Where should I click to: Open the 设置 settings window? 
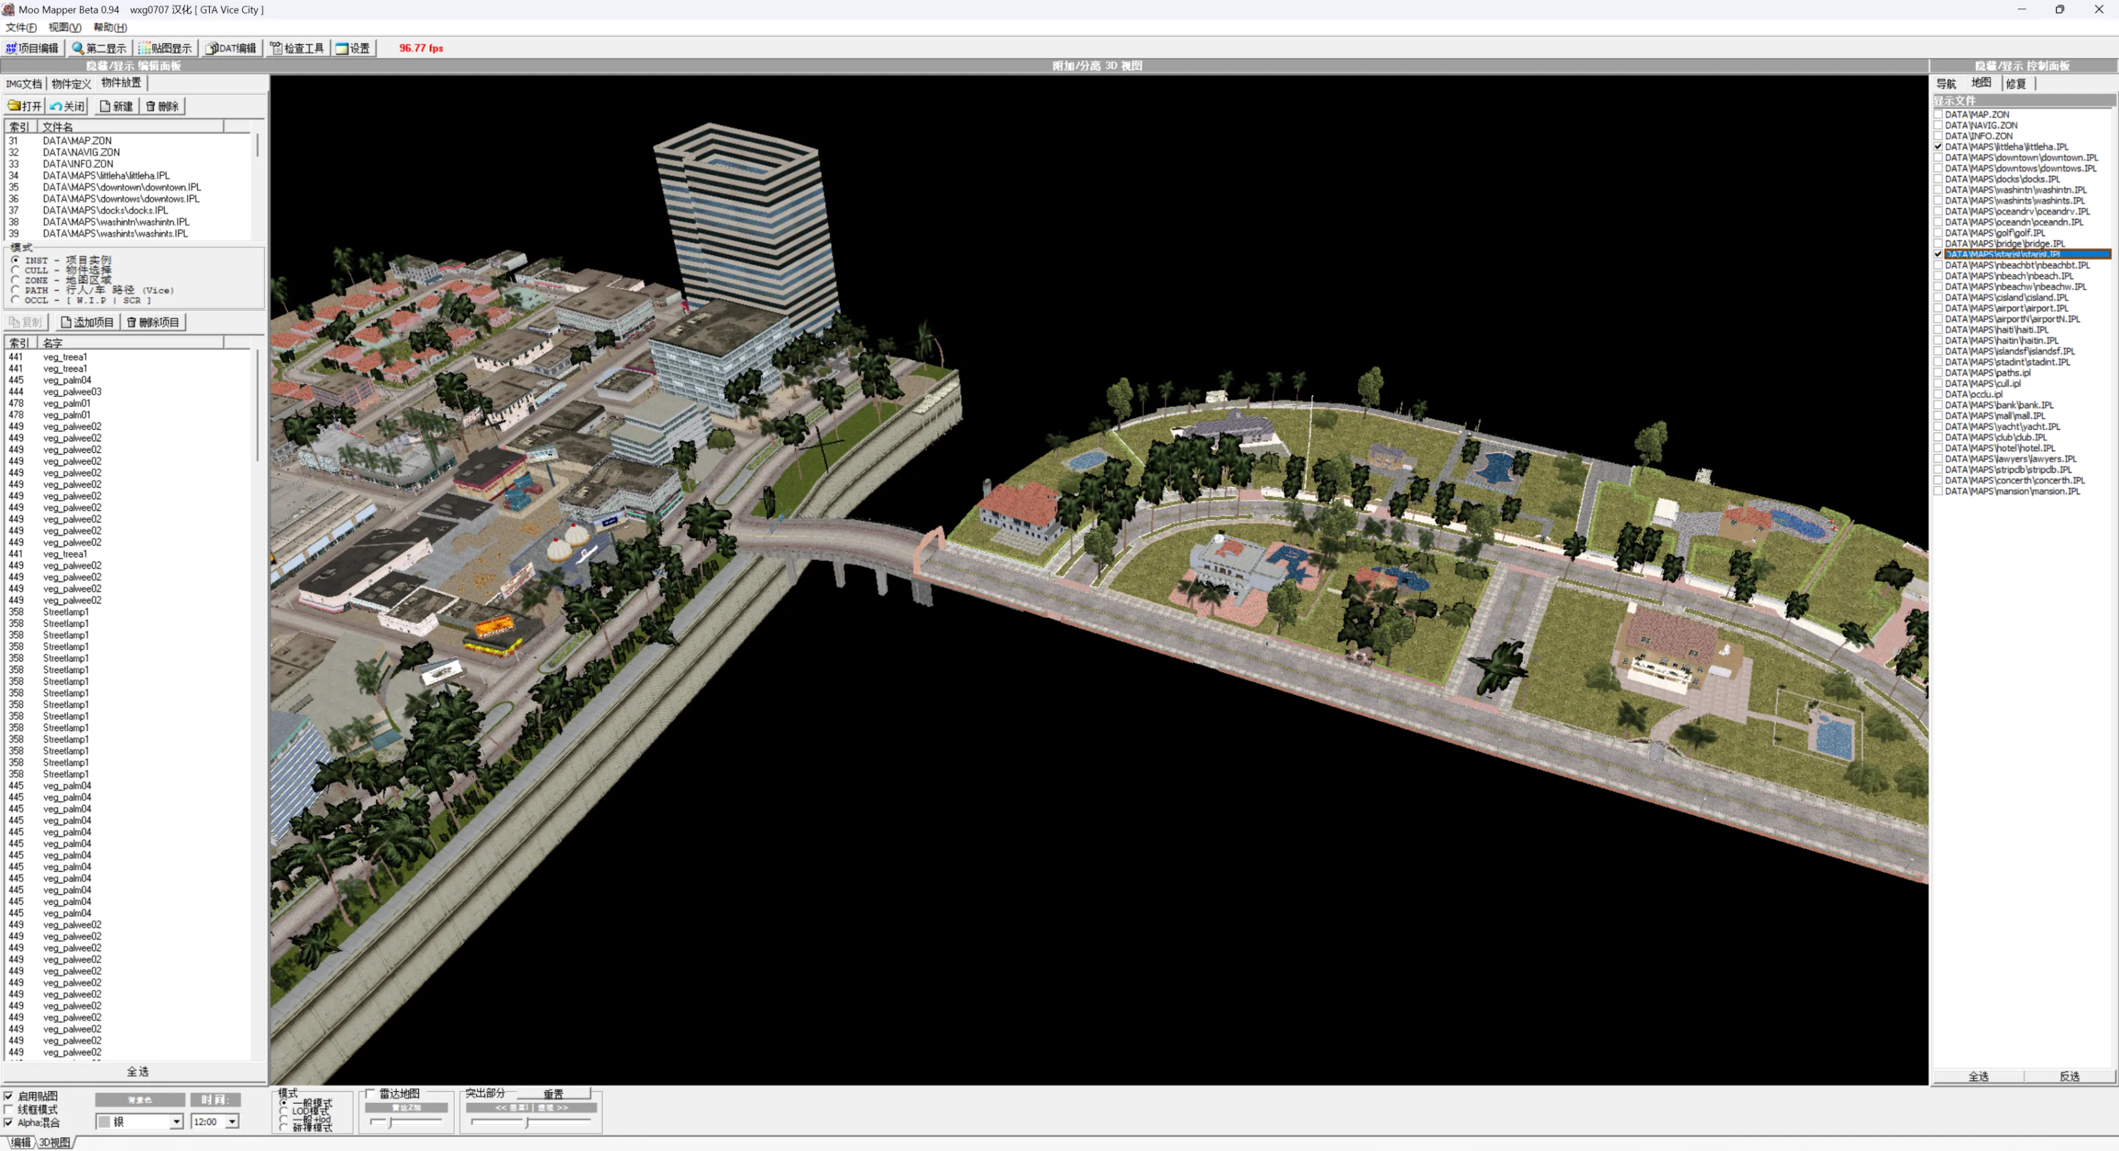(353, 48)
